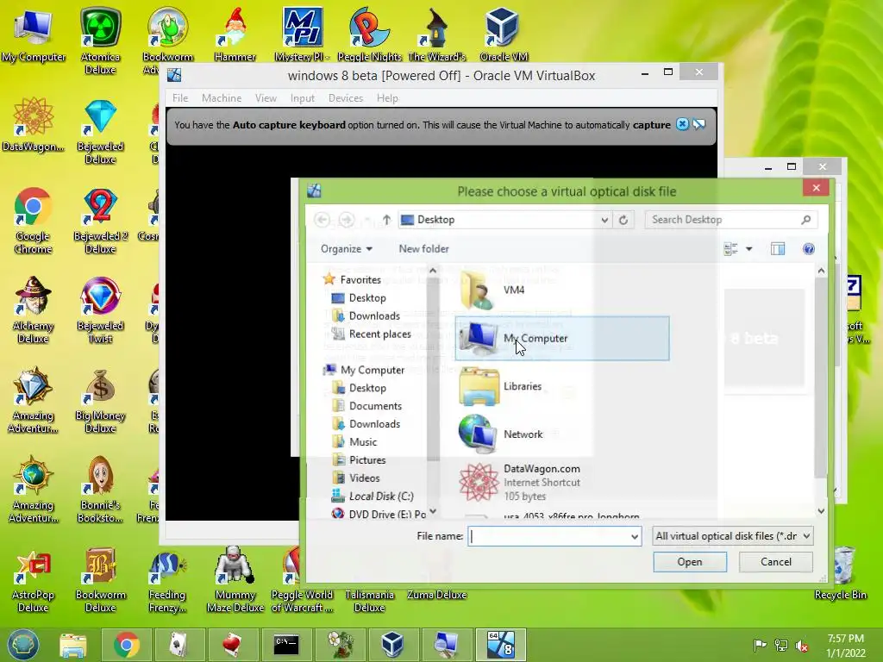This screenshot has height=662, width=883.
Task: Click the Start button on taskbar
Action: [x=23, y=645]
